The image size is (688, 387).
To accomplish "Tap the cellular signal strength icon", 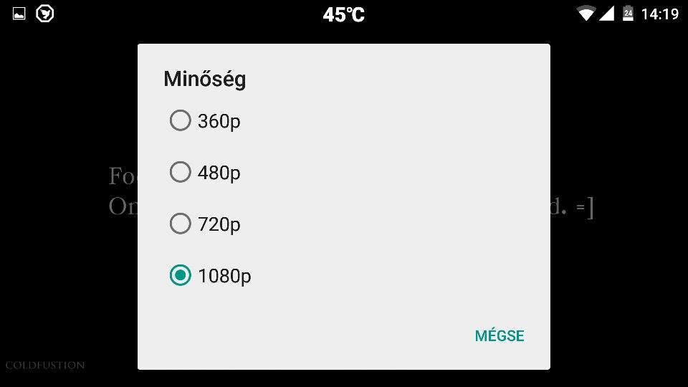I will click(607, 14).
